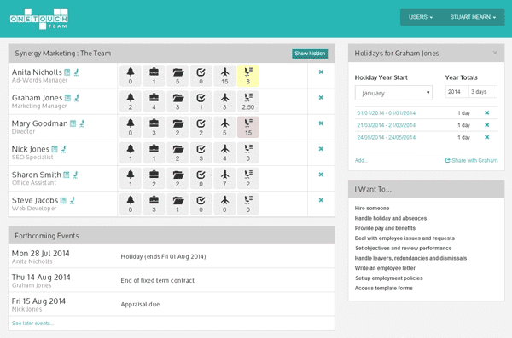Click Nick Jones' name in the team list

[x=31, y=149]
